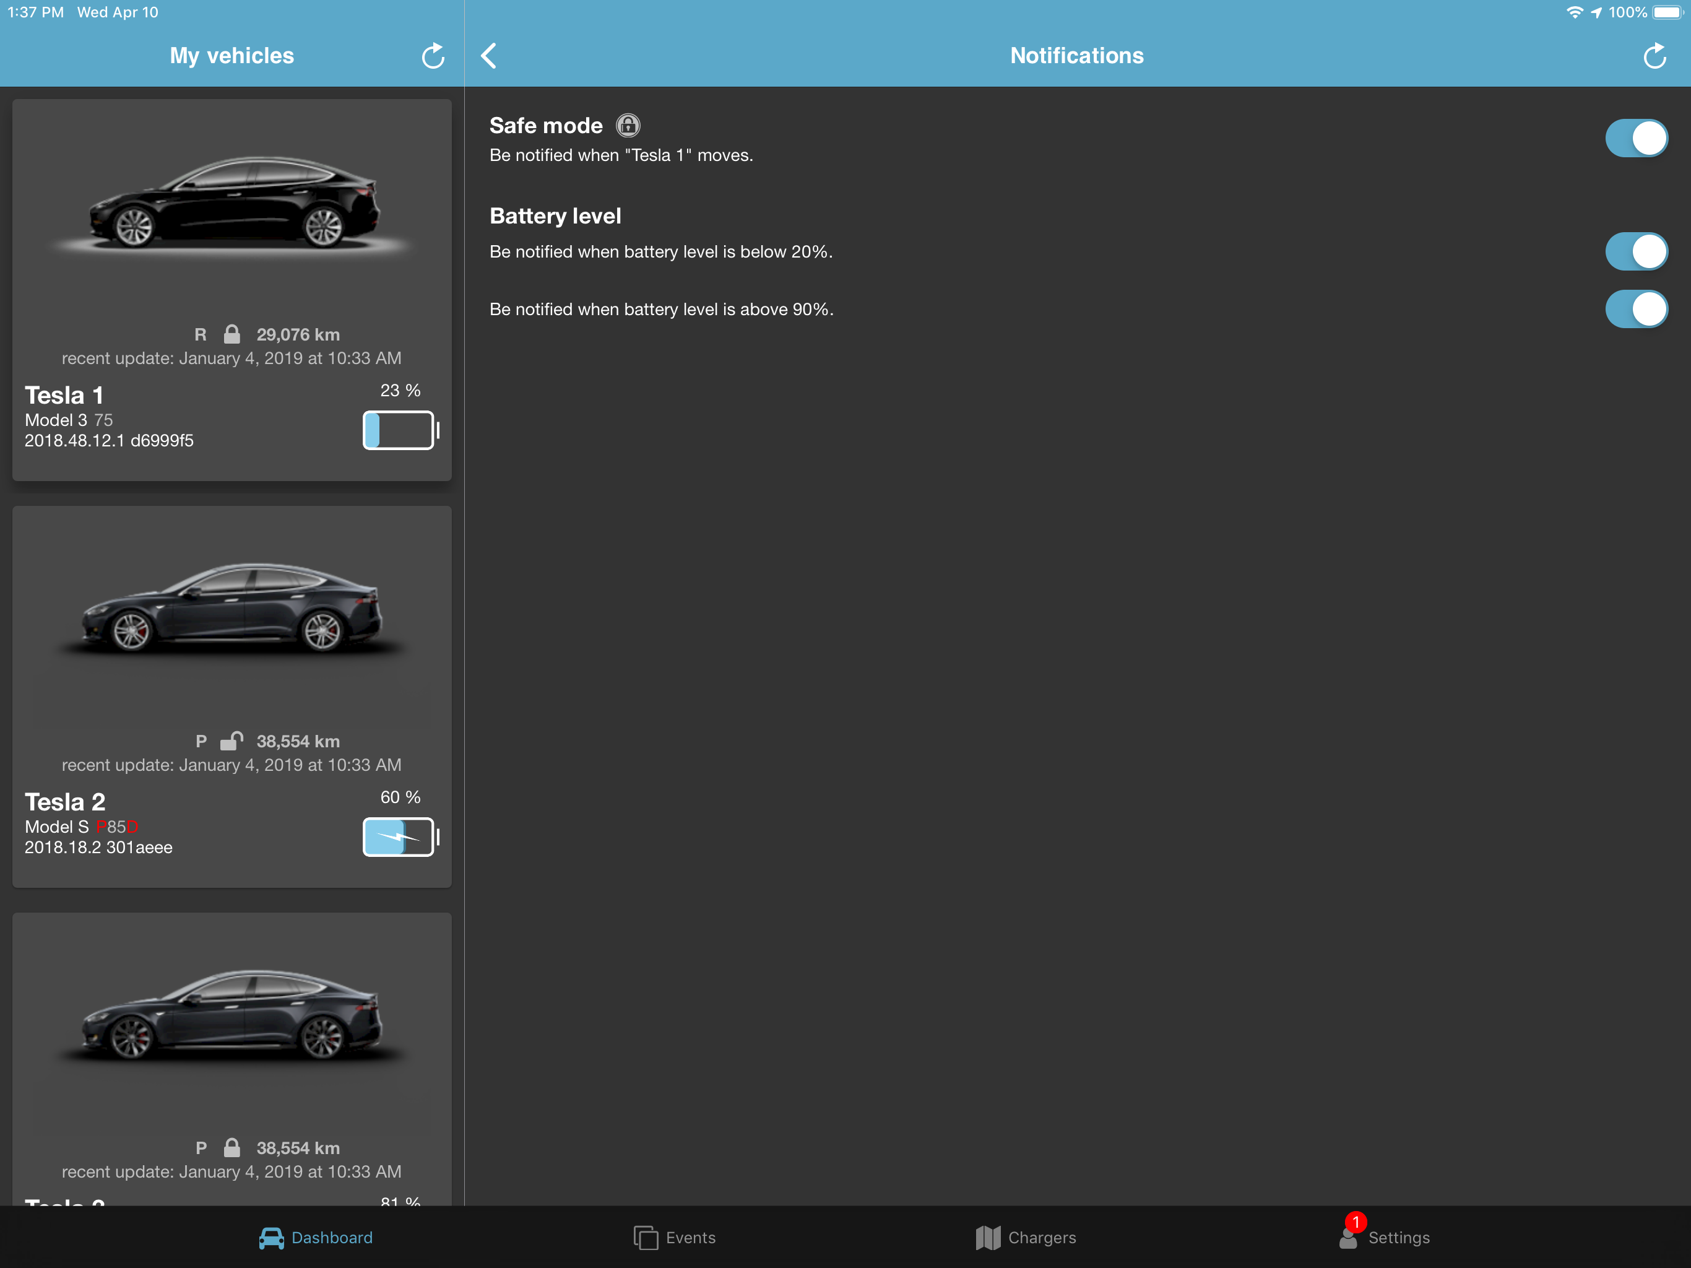Tap the Wi-Fi status icon

pos(1574,12)
